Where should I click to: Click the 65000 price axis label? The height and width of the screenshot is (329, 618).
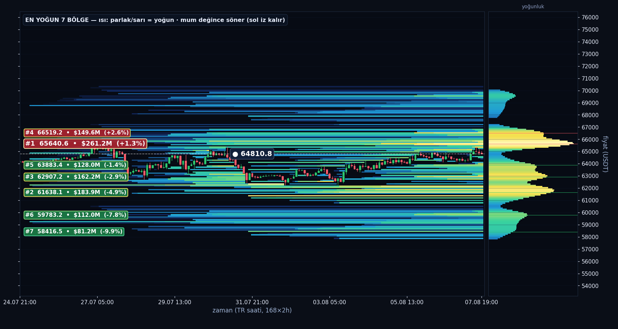(590, 152)
